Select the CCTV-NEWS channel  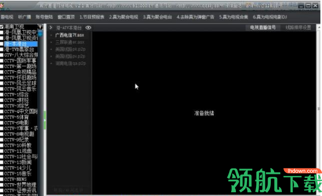[15, 180]
